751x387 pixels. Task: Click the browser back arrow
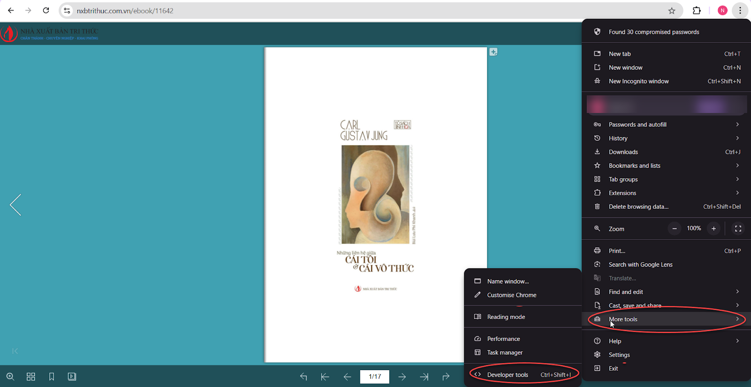(11, 10)
